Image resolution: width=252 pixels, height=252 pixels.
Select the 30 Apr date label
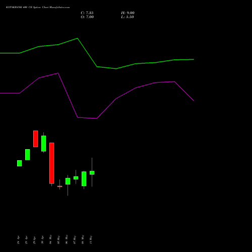tap(42, 240)
